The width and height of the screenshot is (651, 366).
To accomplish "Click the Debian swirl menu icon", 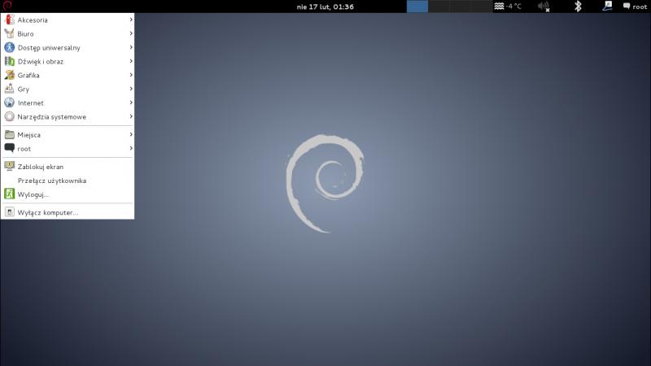I will coord(7,6).
